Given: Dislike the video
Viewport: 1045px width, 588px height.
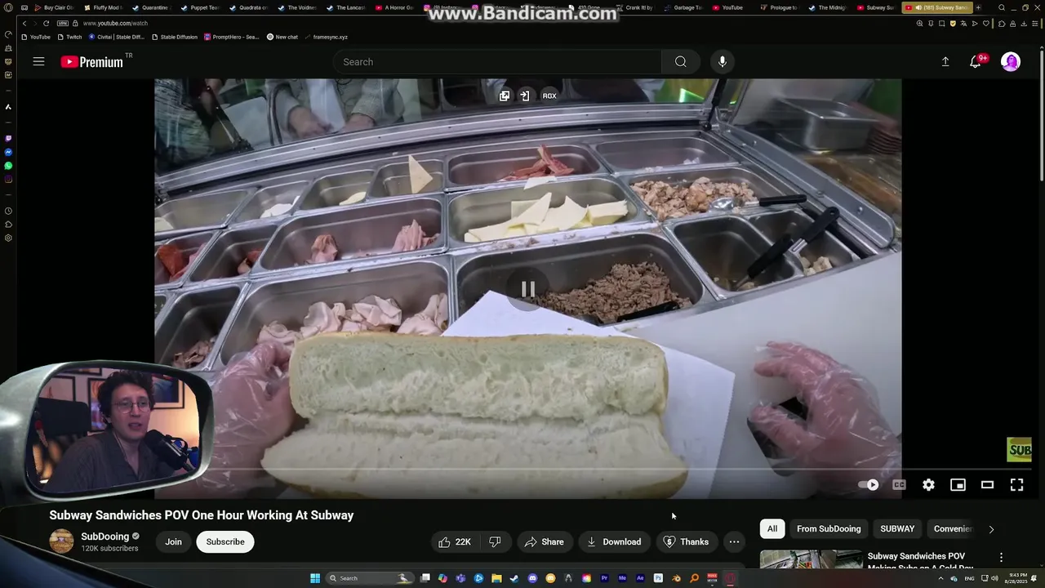Looking at the screenshot, I should click(x=495, y=541).
